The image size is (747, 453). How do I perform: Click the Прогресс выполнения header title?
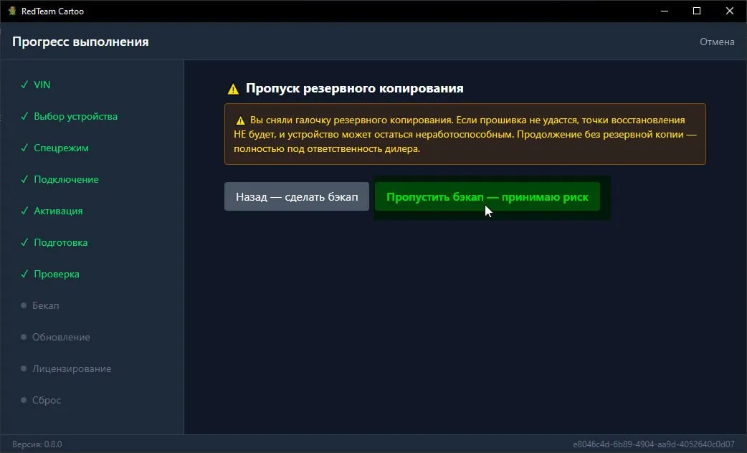coord(80,42)
